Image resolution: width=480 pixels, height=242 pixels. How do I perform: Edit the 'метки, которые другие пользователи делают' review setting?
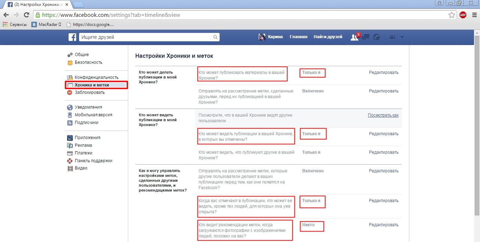[384, 171]
